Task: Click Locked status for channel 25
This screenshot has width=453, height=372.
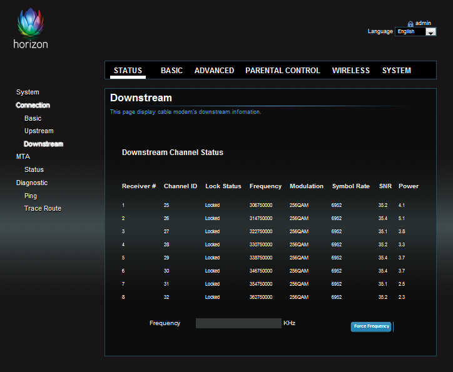Action: (x=212, y=205)
